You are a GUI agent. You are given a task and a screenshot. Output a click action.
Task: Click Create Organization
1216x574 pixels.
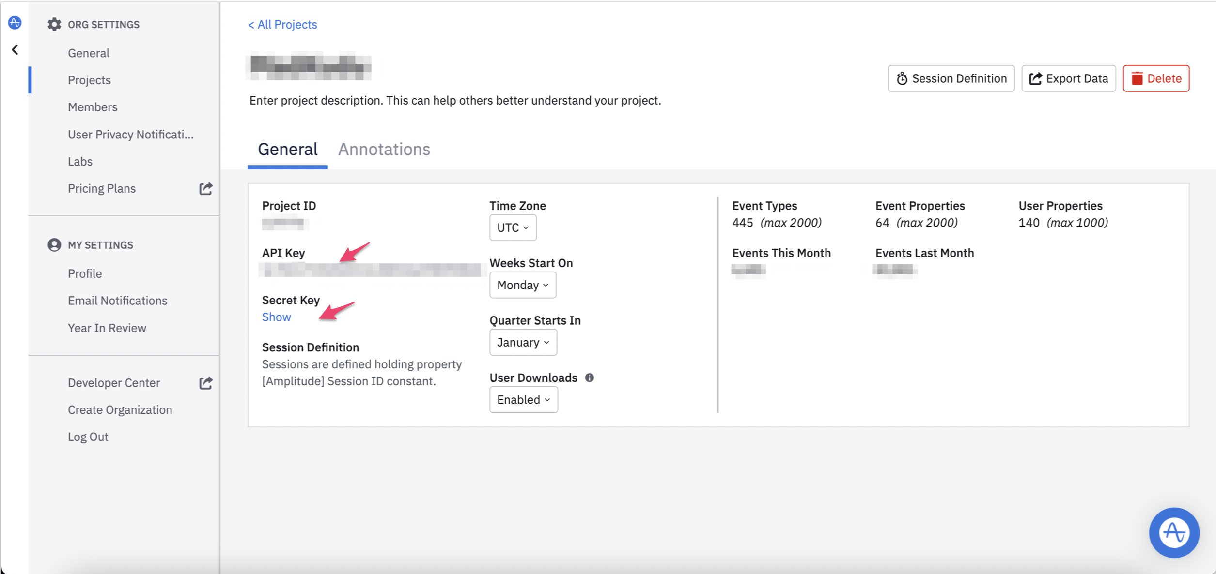pyautogui.click(x=120, y=410)
